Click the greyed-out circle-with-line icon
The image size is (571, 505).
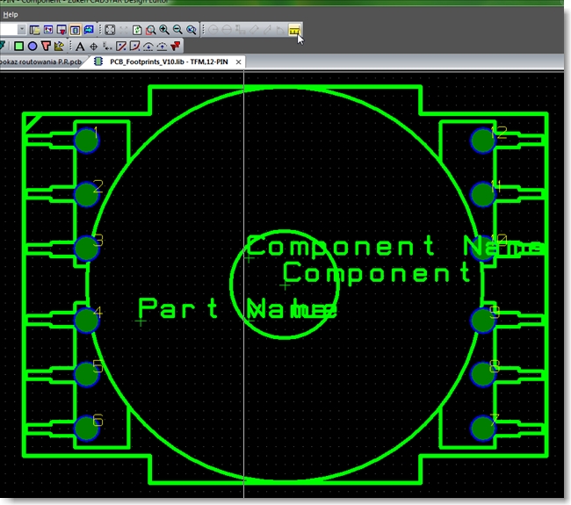tap(213, 30)
